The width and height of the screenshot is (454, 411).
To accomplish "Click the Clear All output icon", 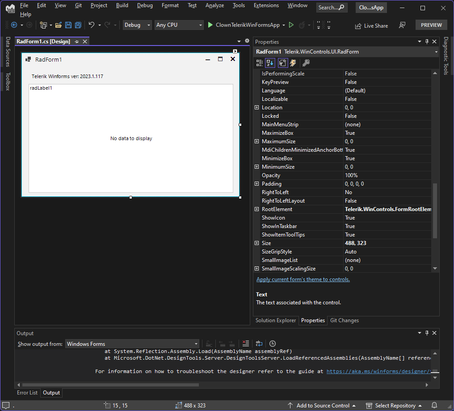I will [x=245, y=344].
